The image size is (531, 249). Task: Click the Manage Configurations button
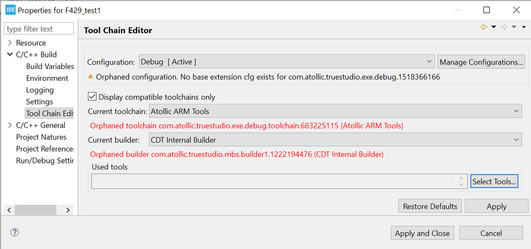click(481, 62)
